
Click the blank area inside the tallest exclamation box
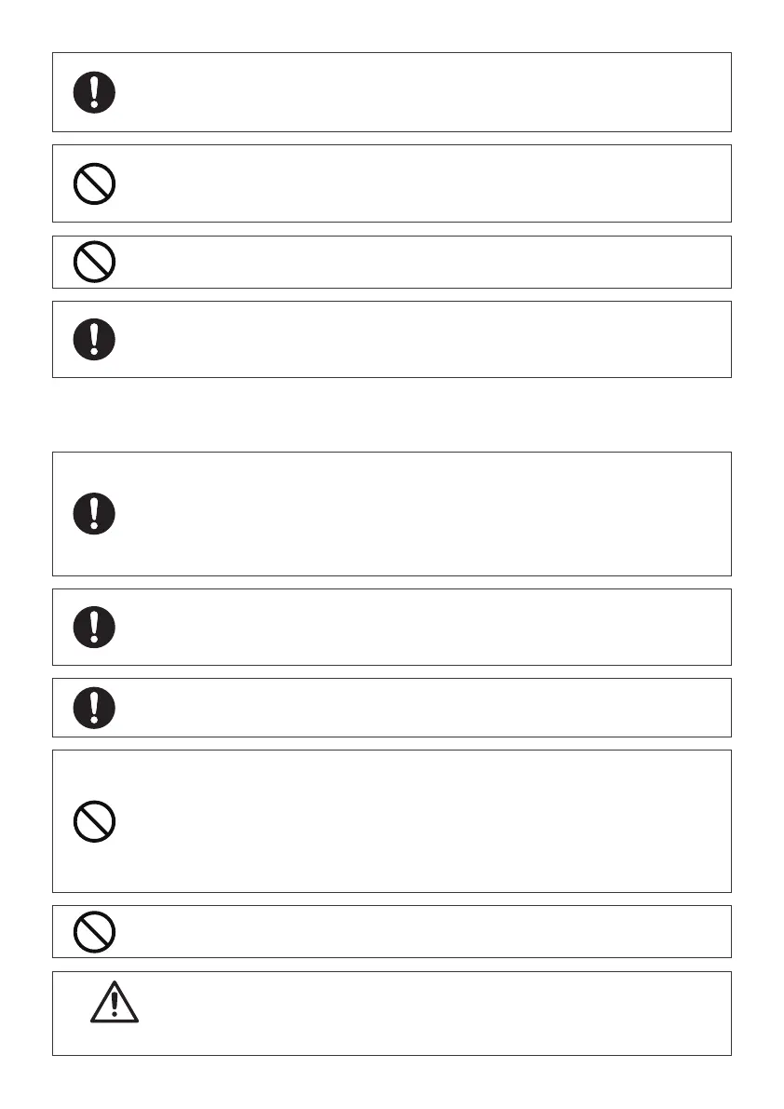point(419,513)
